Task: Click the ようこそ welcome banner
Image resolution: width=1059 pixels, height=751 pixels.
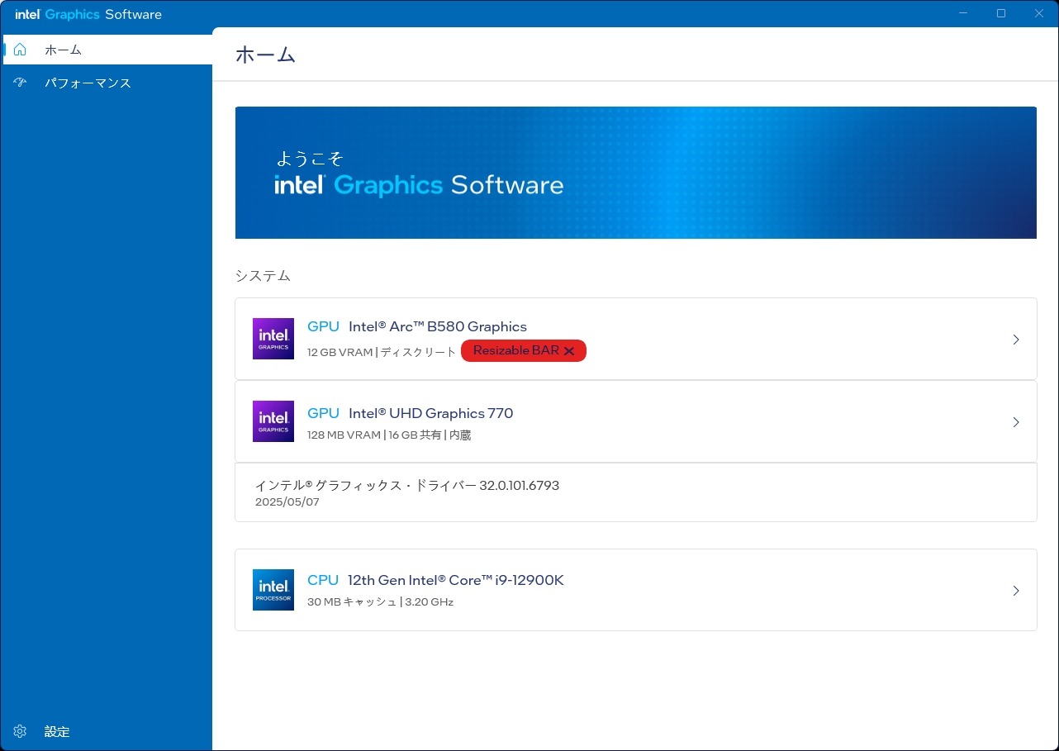Action: (636, 173)
